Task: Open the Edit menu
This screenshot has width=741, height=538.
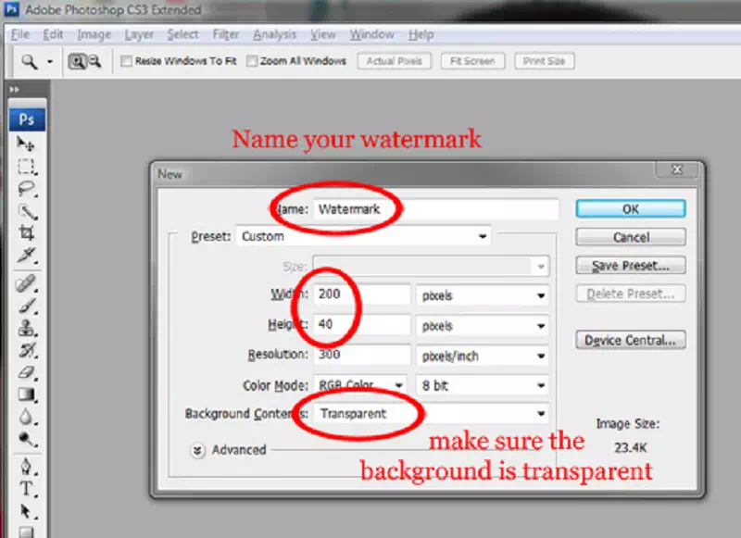Action: pyautogui.click(x=53, y=34)
